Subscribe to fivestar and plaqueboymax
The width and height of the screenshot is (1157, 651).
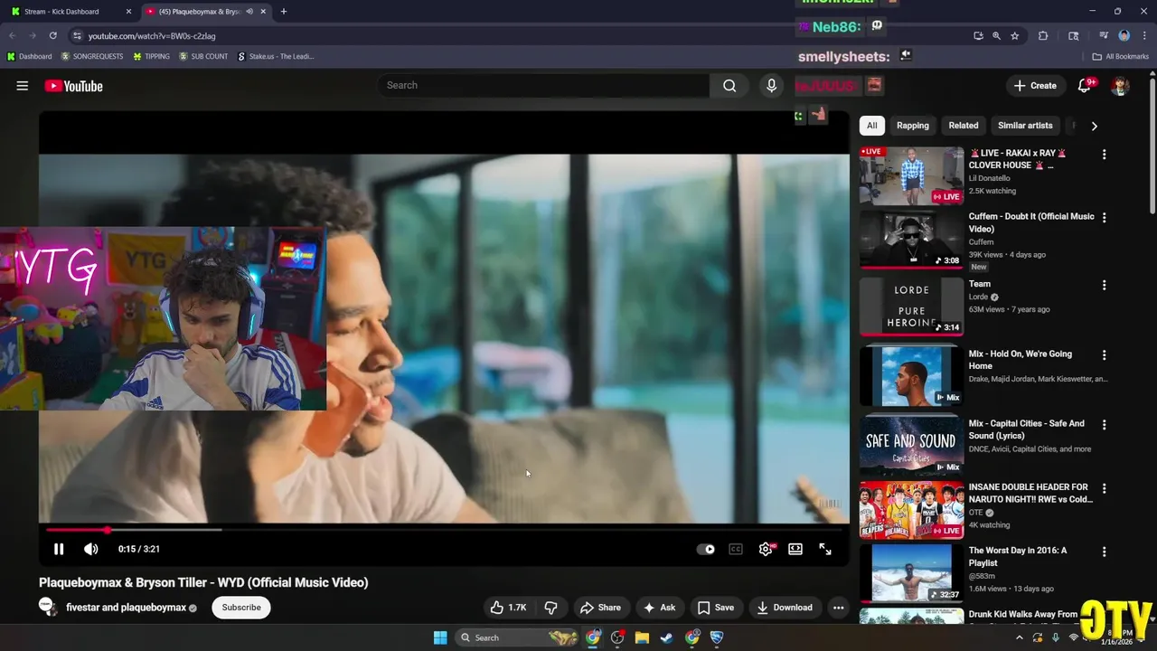coord(241,608)
